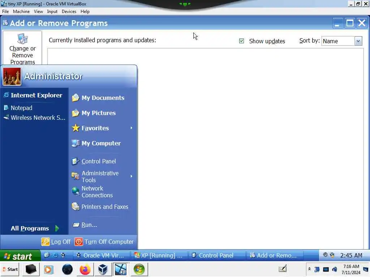This screenshot has height=277, width=370.
Task: Open My Pictures folder
Action: (94, 113)
